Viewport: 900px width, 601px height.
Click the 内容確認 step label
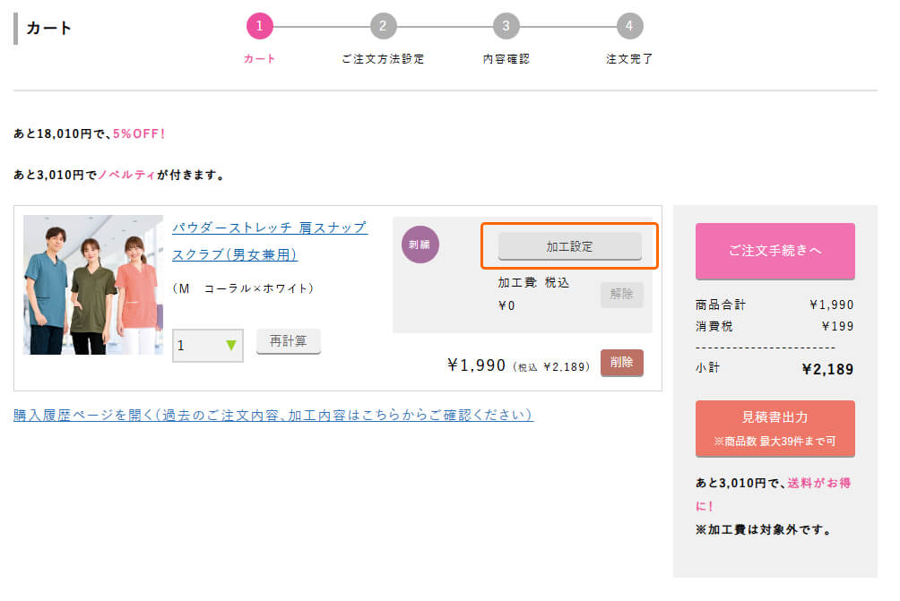click(x=506, y=59)
